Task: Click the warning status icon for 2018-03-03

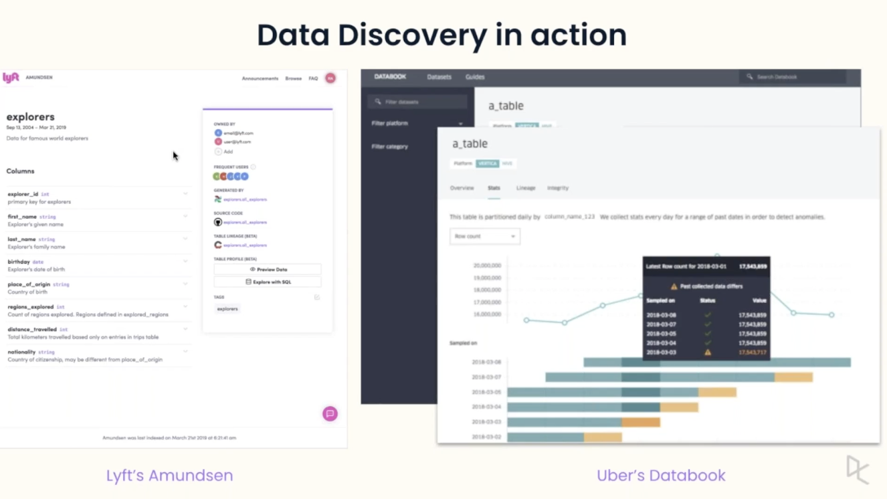Action: click(708, 352)
